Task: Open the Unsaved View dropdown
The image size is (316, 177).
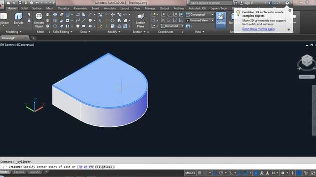Action: click(x=199, y=20)
